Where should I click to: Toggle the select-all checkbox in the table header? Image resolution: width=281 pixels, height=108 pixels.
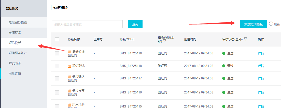57,39
